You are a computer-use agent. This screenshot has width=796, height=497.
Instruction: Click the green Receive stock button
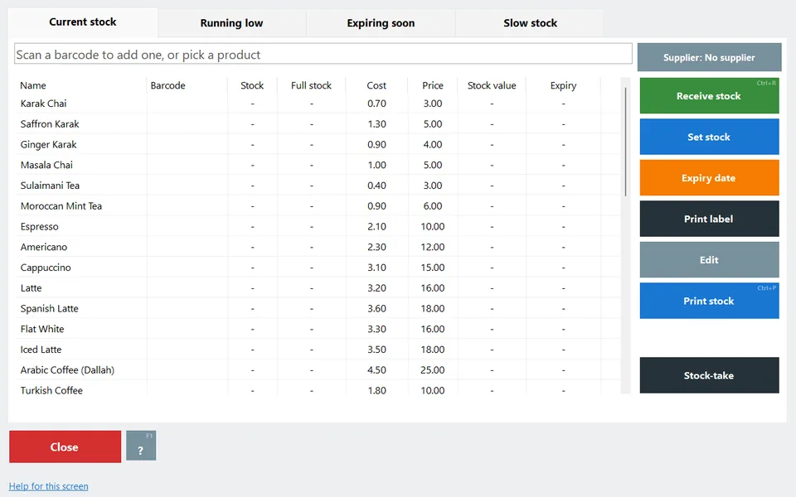pyautogui.click(x=709, y=96)
